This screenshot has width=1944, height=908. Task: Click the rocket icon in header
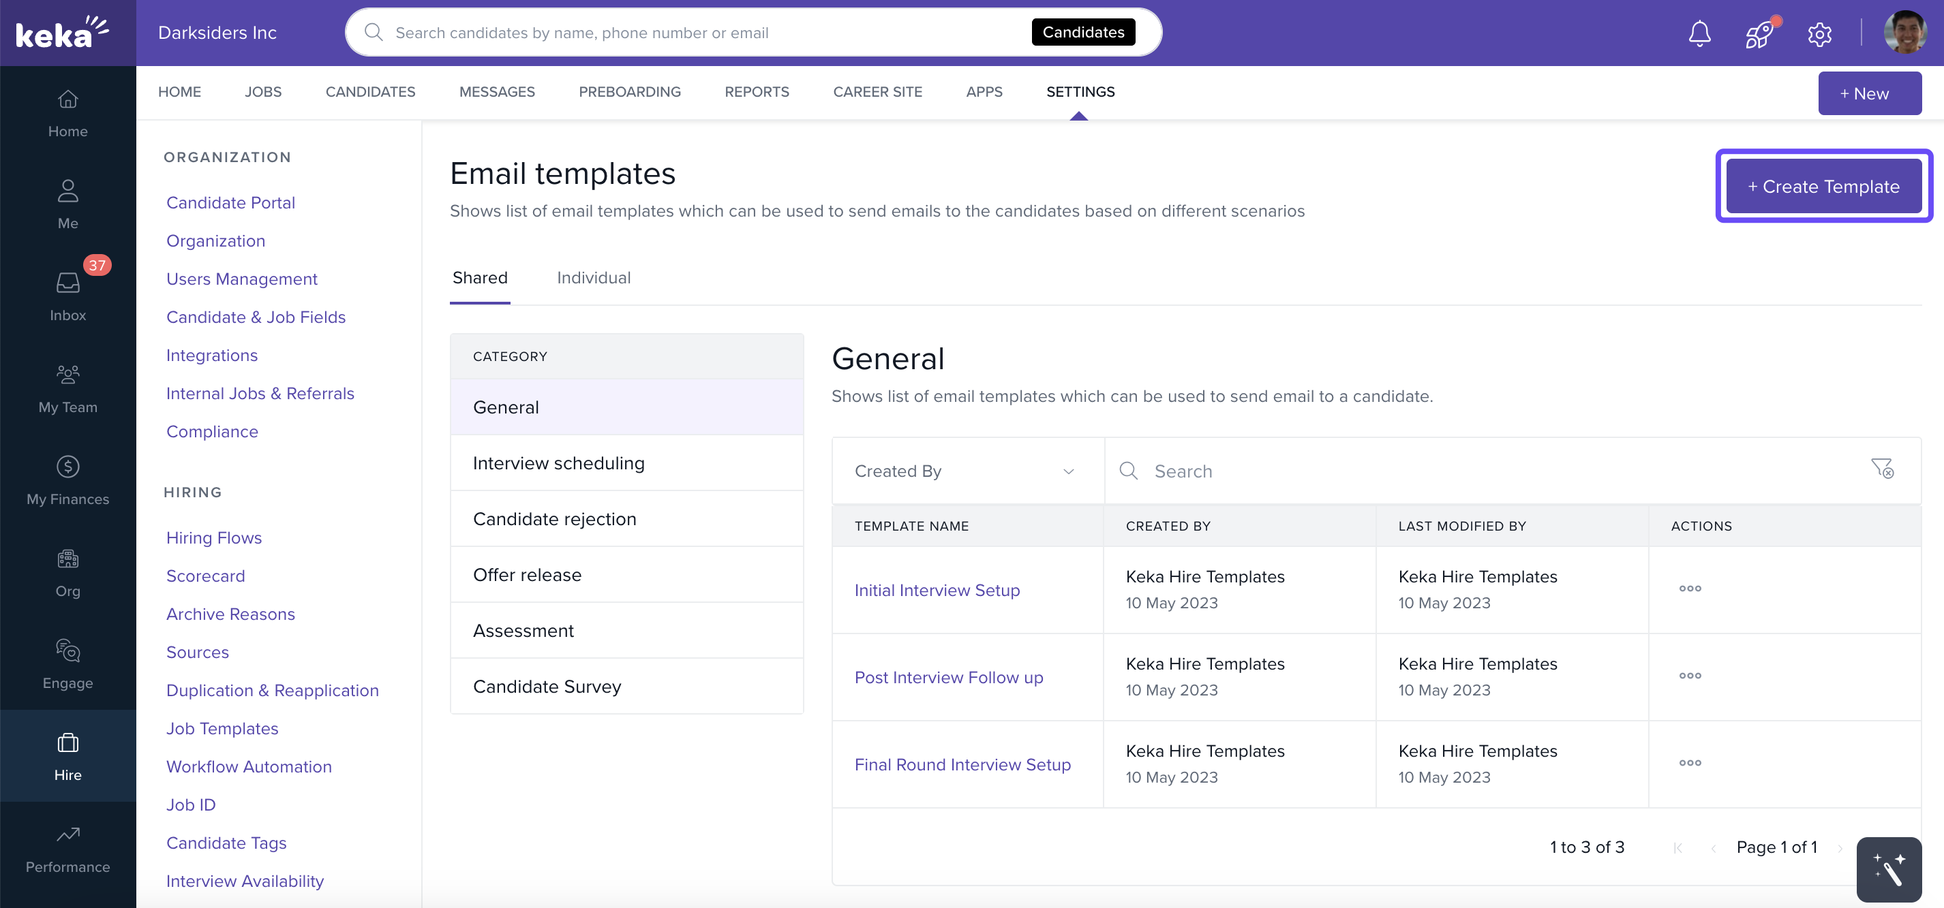click(1759, 33)
